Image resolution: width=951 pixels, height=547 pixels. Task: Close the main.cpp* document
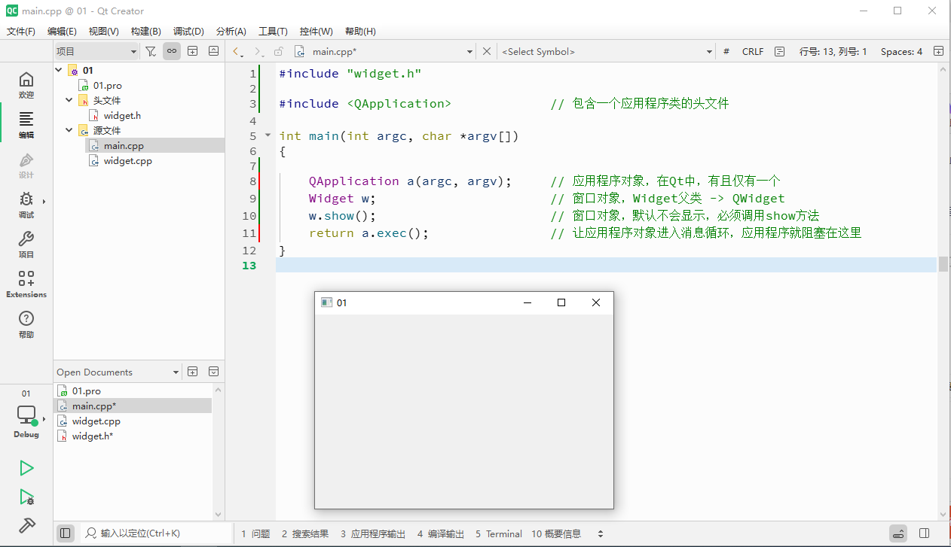[x=487, y=51]
